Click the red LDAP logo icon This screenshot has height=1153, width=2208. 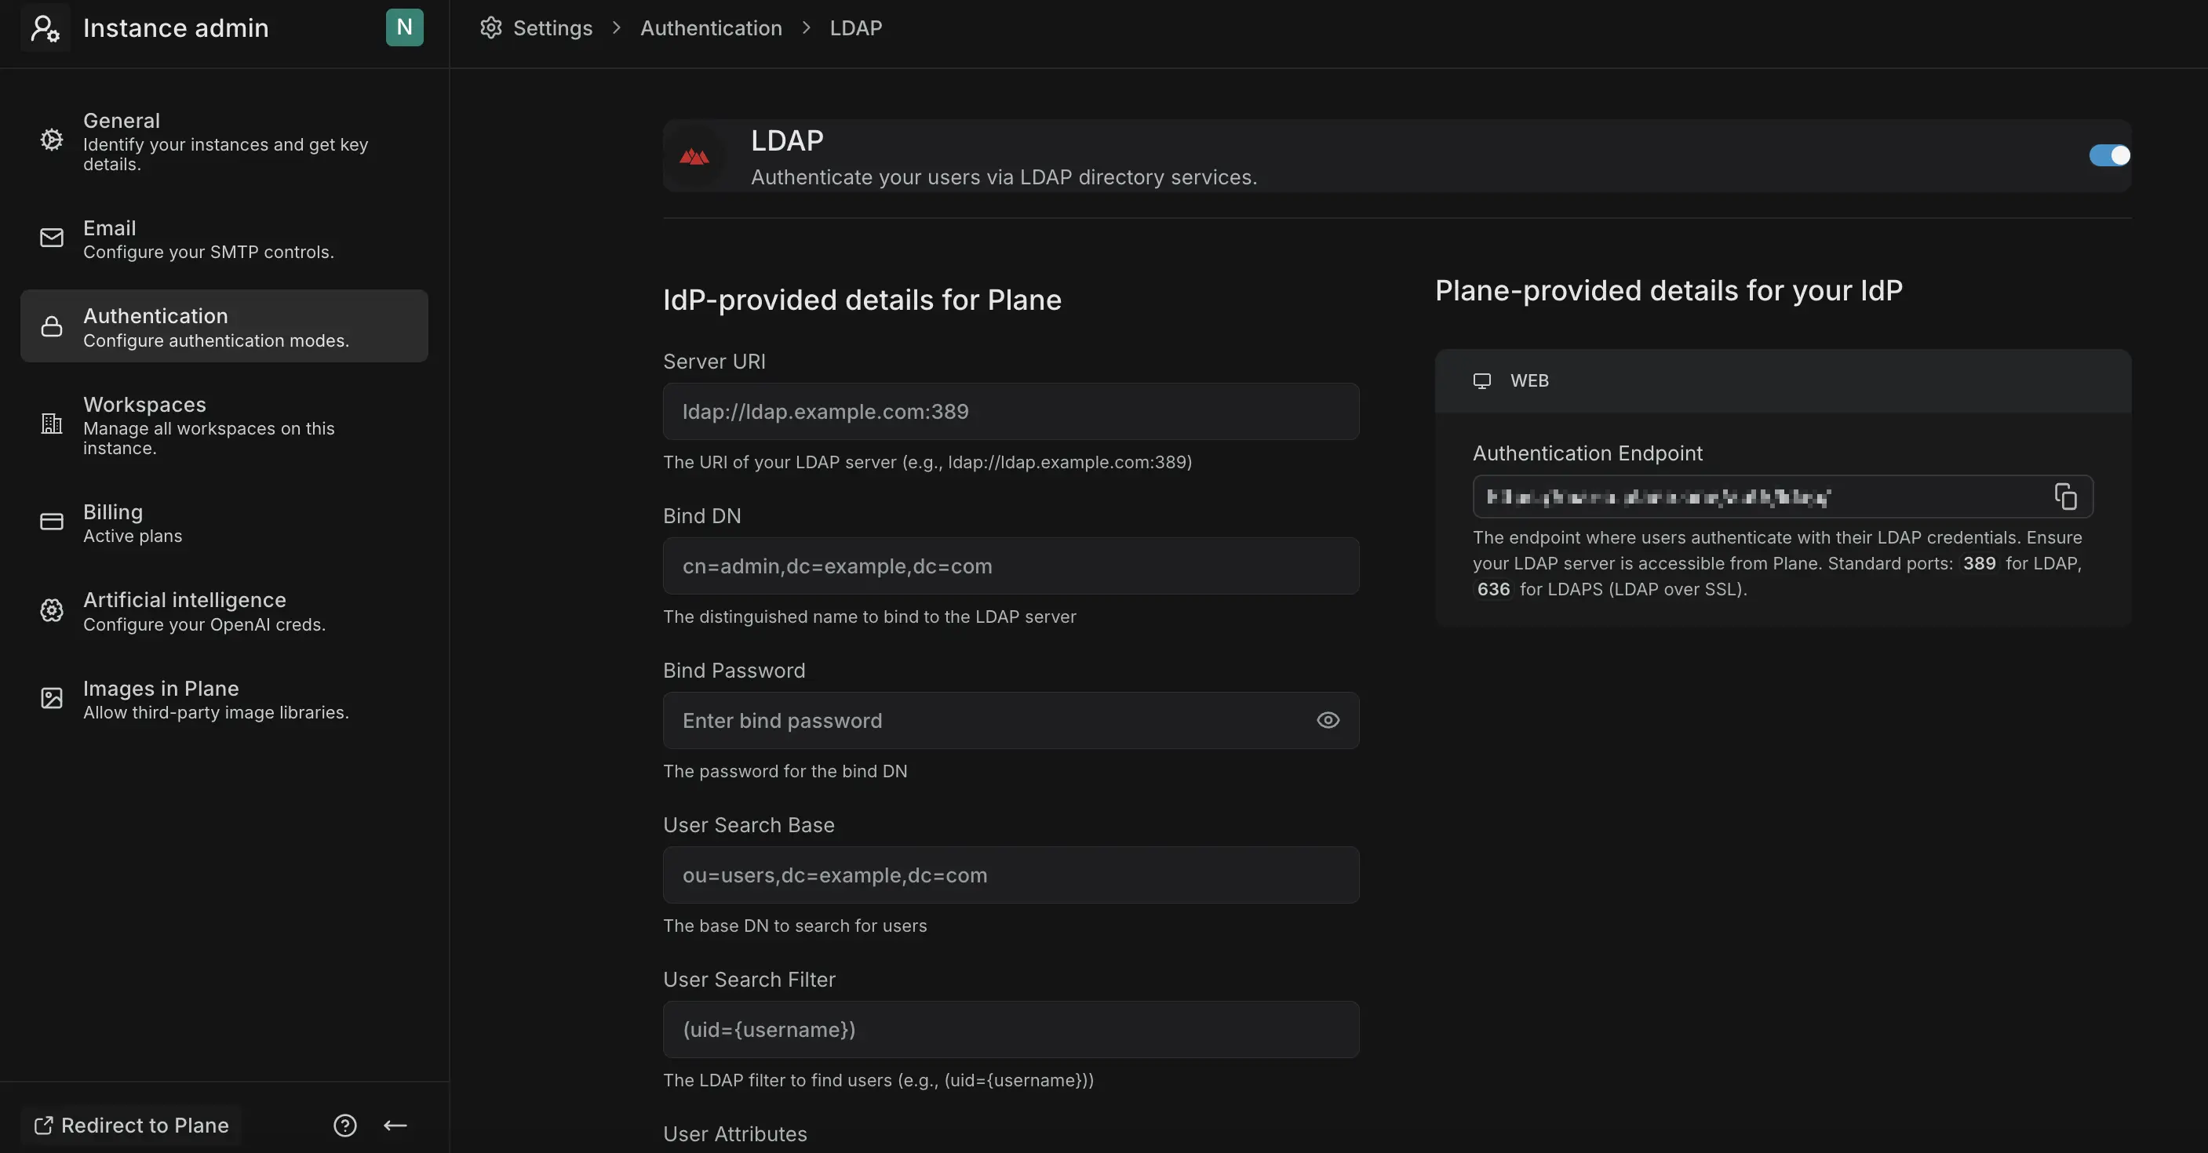694,157
